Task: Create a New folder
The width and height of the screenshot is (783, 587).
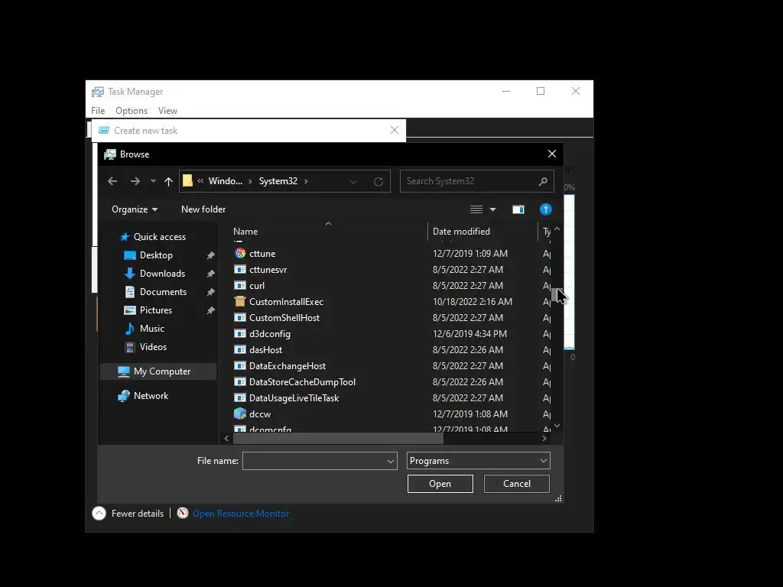Action: click(x=203, y=209)
